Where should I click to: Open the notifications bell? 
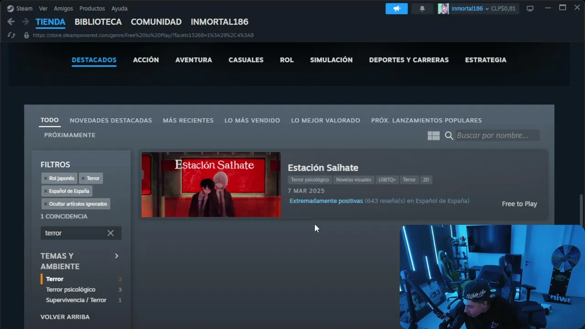pos(422,9)
